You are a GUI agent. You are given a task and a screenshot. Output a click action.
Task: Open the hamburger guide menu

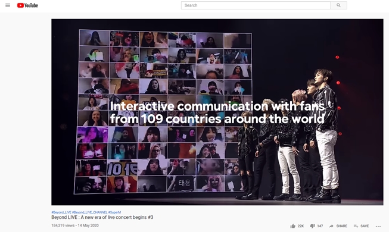8,5
